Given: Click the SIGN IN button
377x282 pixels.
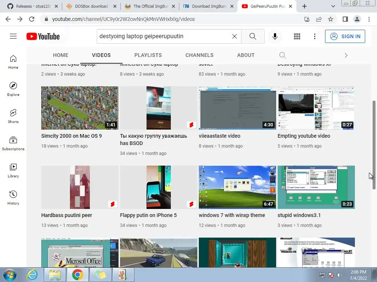Looking at the screenshot, I should coord(345,36).
